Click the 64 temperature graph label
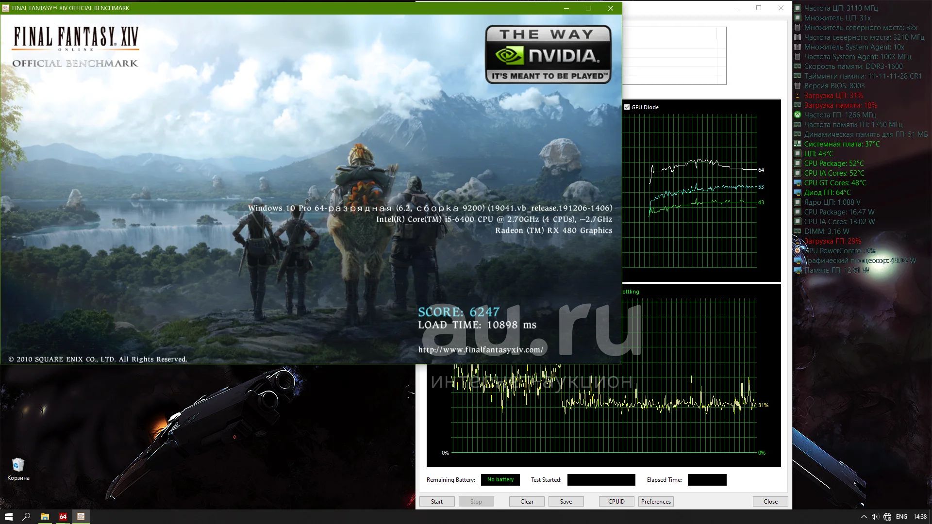Screen dimensions: 932x524 [x=761, y=170]
